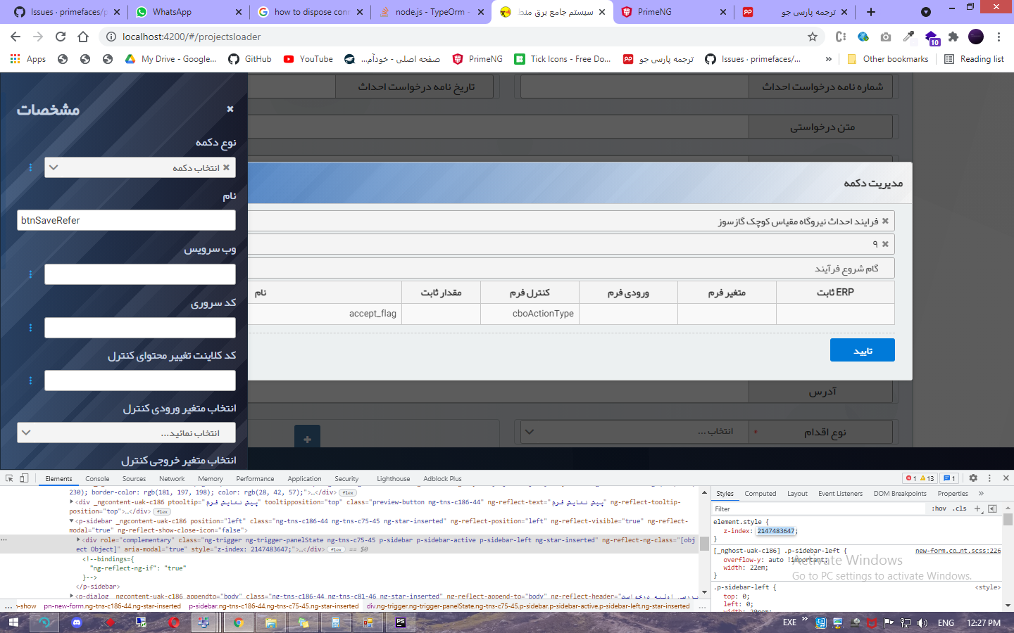
Task: Open the GitHub bookmark
Action: 250,59
